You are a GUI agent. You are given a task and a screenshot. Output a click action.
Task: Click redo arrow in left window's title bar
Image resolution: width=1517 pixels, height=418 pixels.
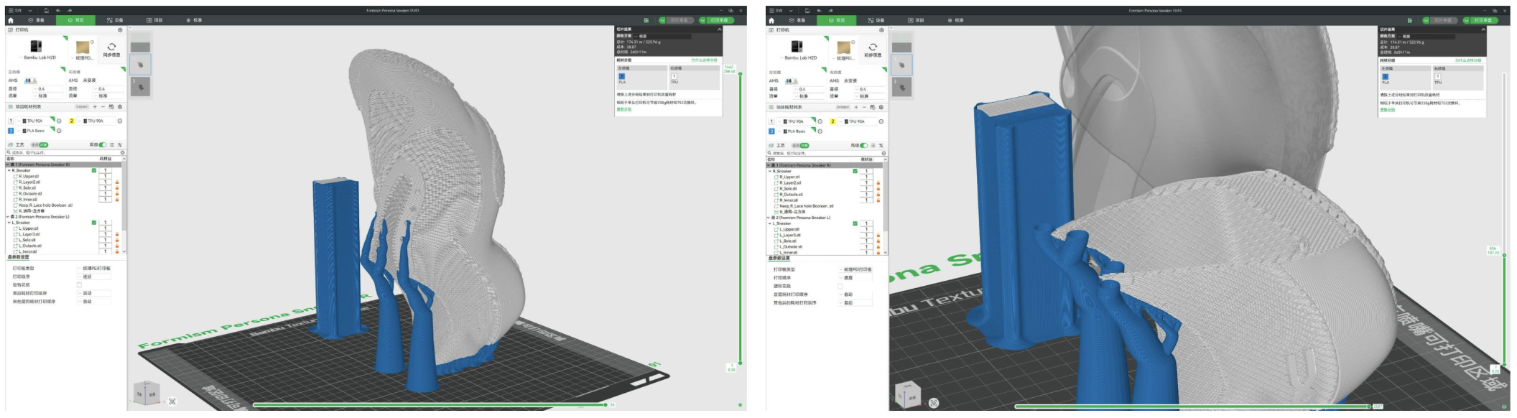coord(70,11)
